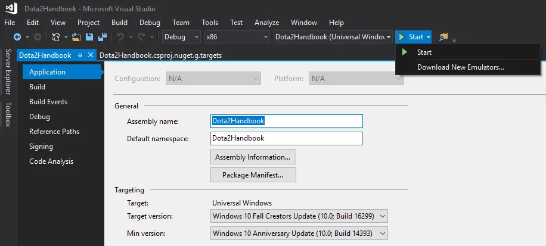This screenshot has width=546, height=246.
Task: Click the Find in Files toolbar icon
Action: (x=443, y=37)
